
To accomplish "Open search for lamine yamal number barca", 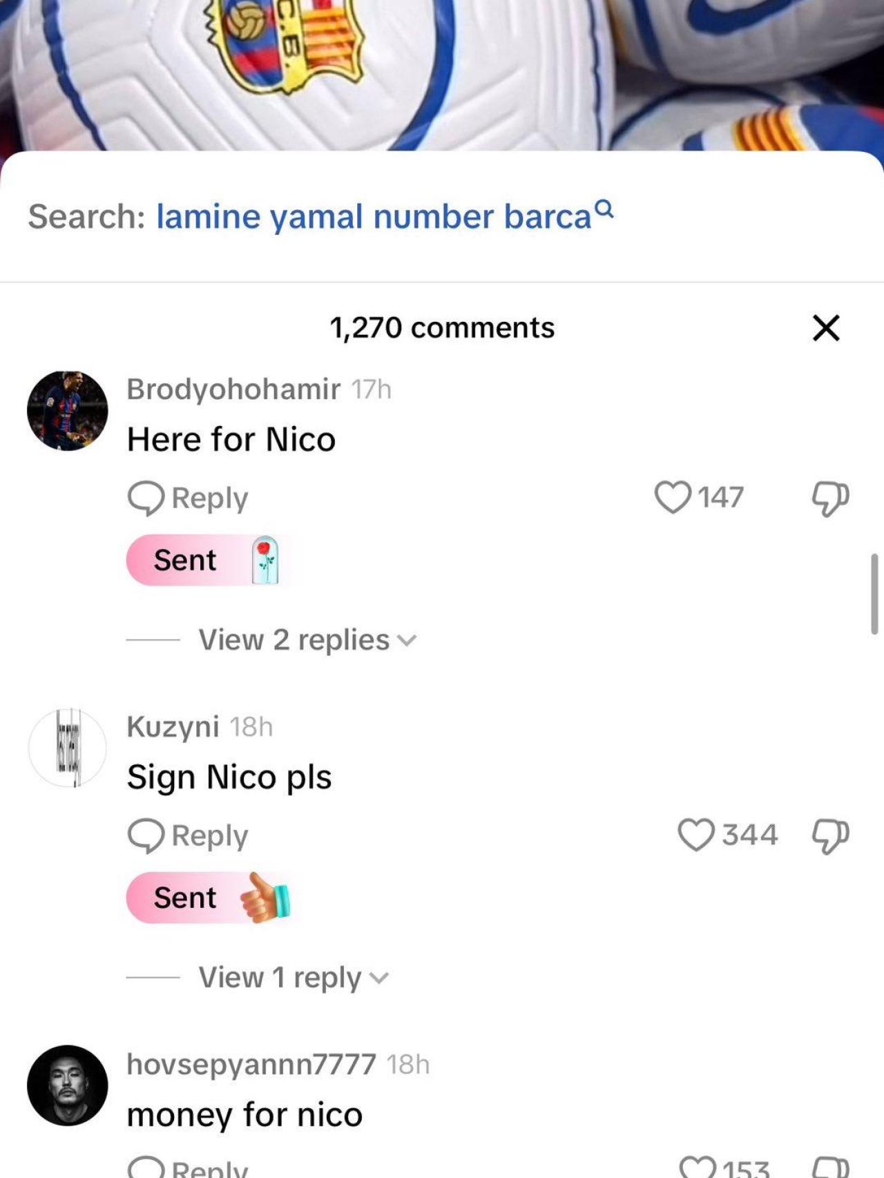I will pyautogui.click(x=373, y=217).
